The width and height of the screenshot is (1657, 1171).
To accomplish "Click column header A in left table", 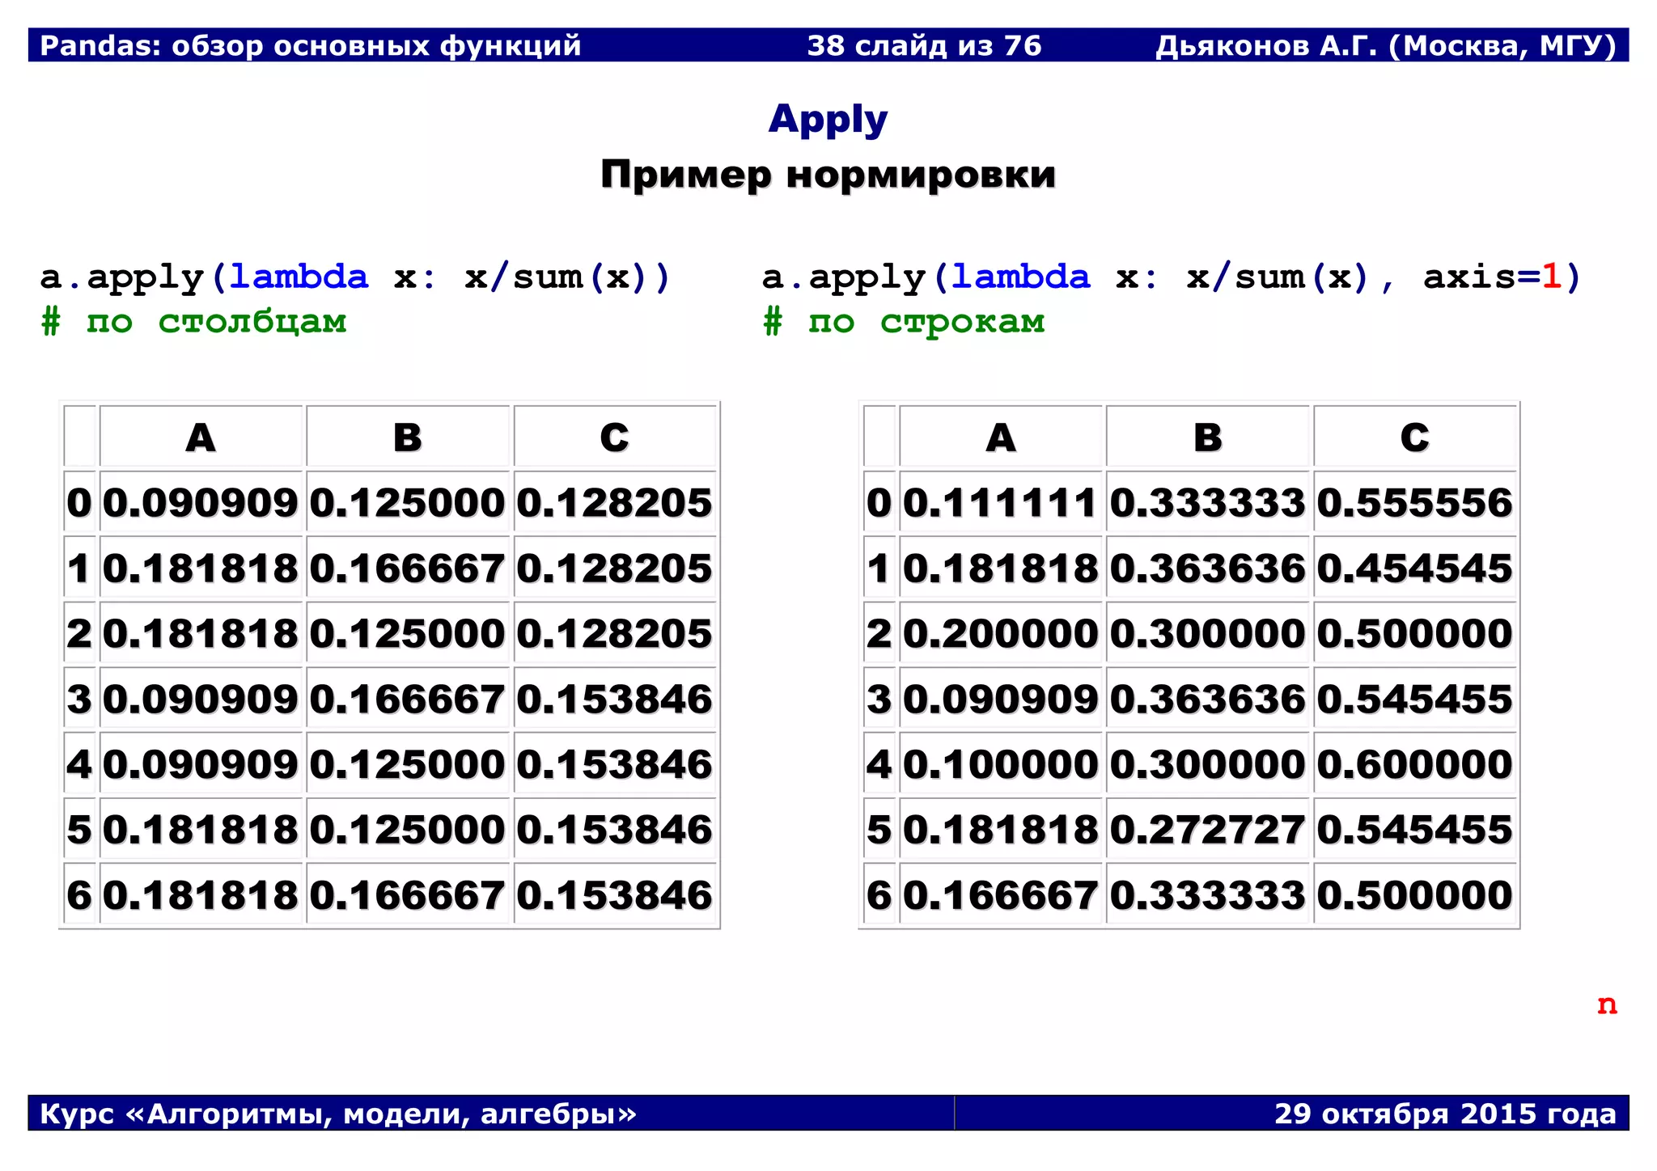I will tap(201, 438).
